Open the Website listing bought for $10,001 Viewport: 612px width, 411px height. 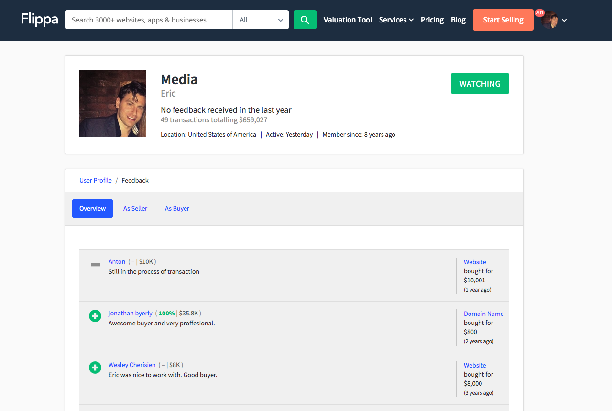point(475,262)
